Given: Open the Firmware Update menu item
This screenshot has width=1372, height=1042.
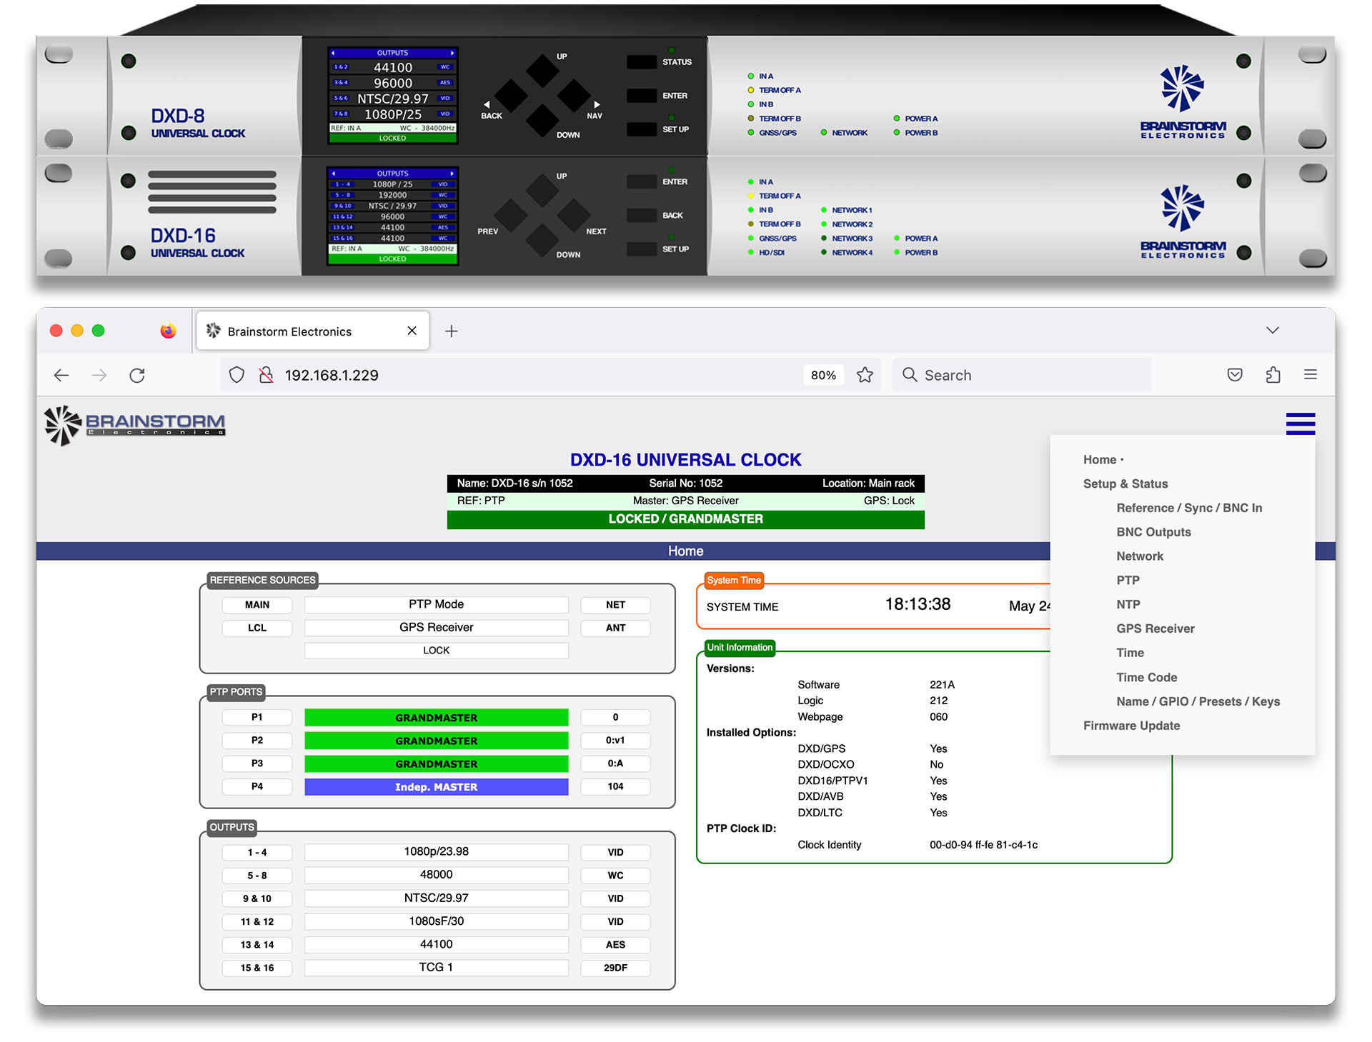Looking at the screenshot, I should click(1131, 726).
